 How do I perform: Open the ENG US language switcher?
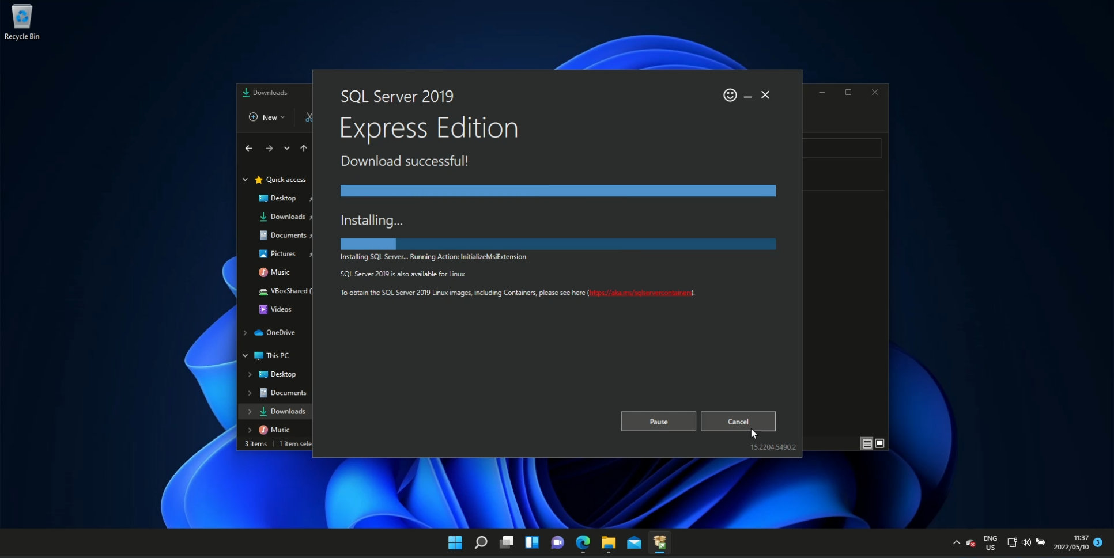coord(990,543)
